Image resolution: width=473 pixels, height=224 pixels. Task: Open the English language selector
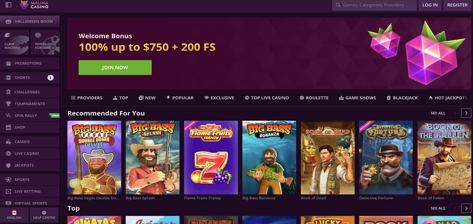tap(14, 215)
